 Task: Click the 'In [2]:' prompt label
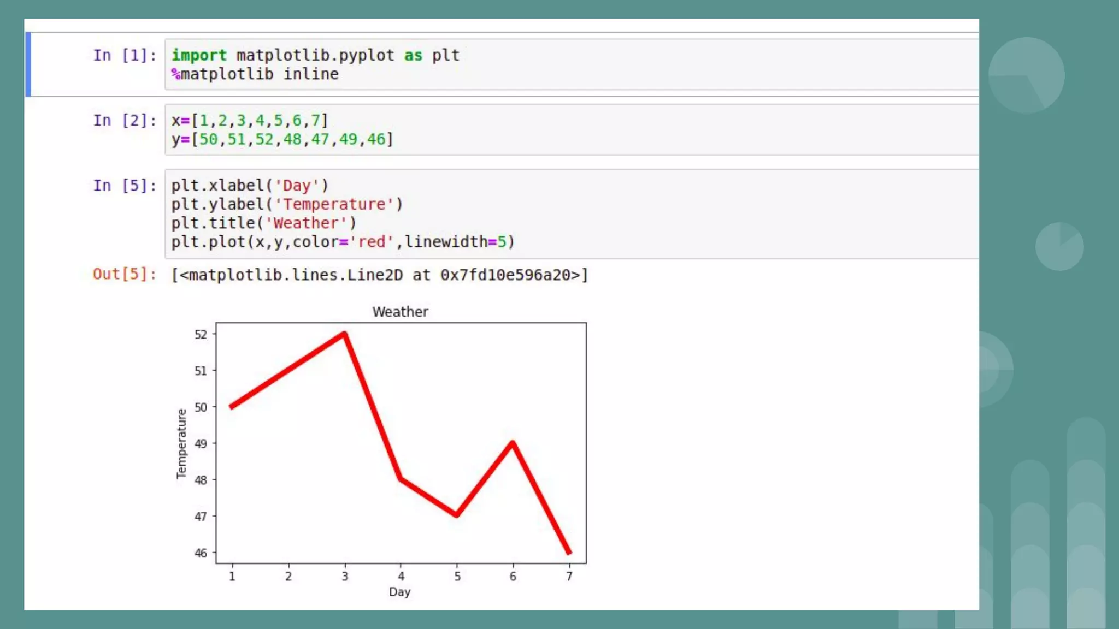(x=125, y=120)
